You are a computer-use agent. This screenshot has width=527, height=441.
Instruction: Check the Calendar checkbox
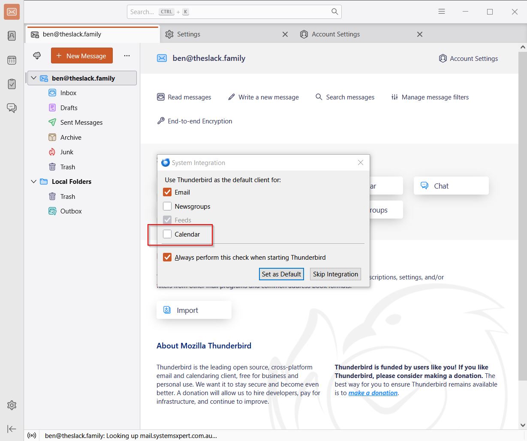point(167,234)
